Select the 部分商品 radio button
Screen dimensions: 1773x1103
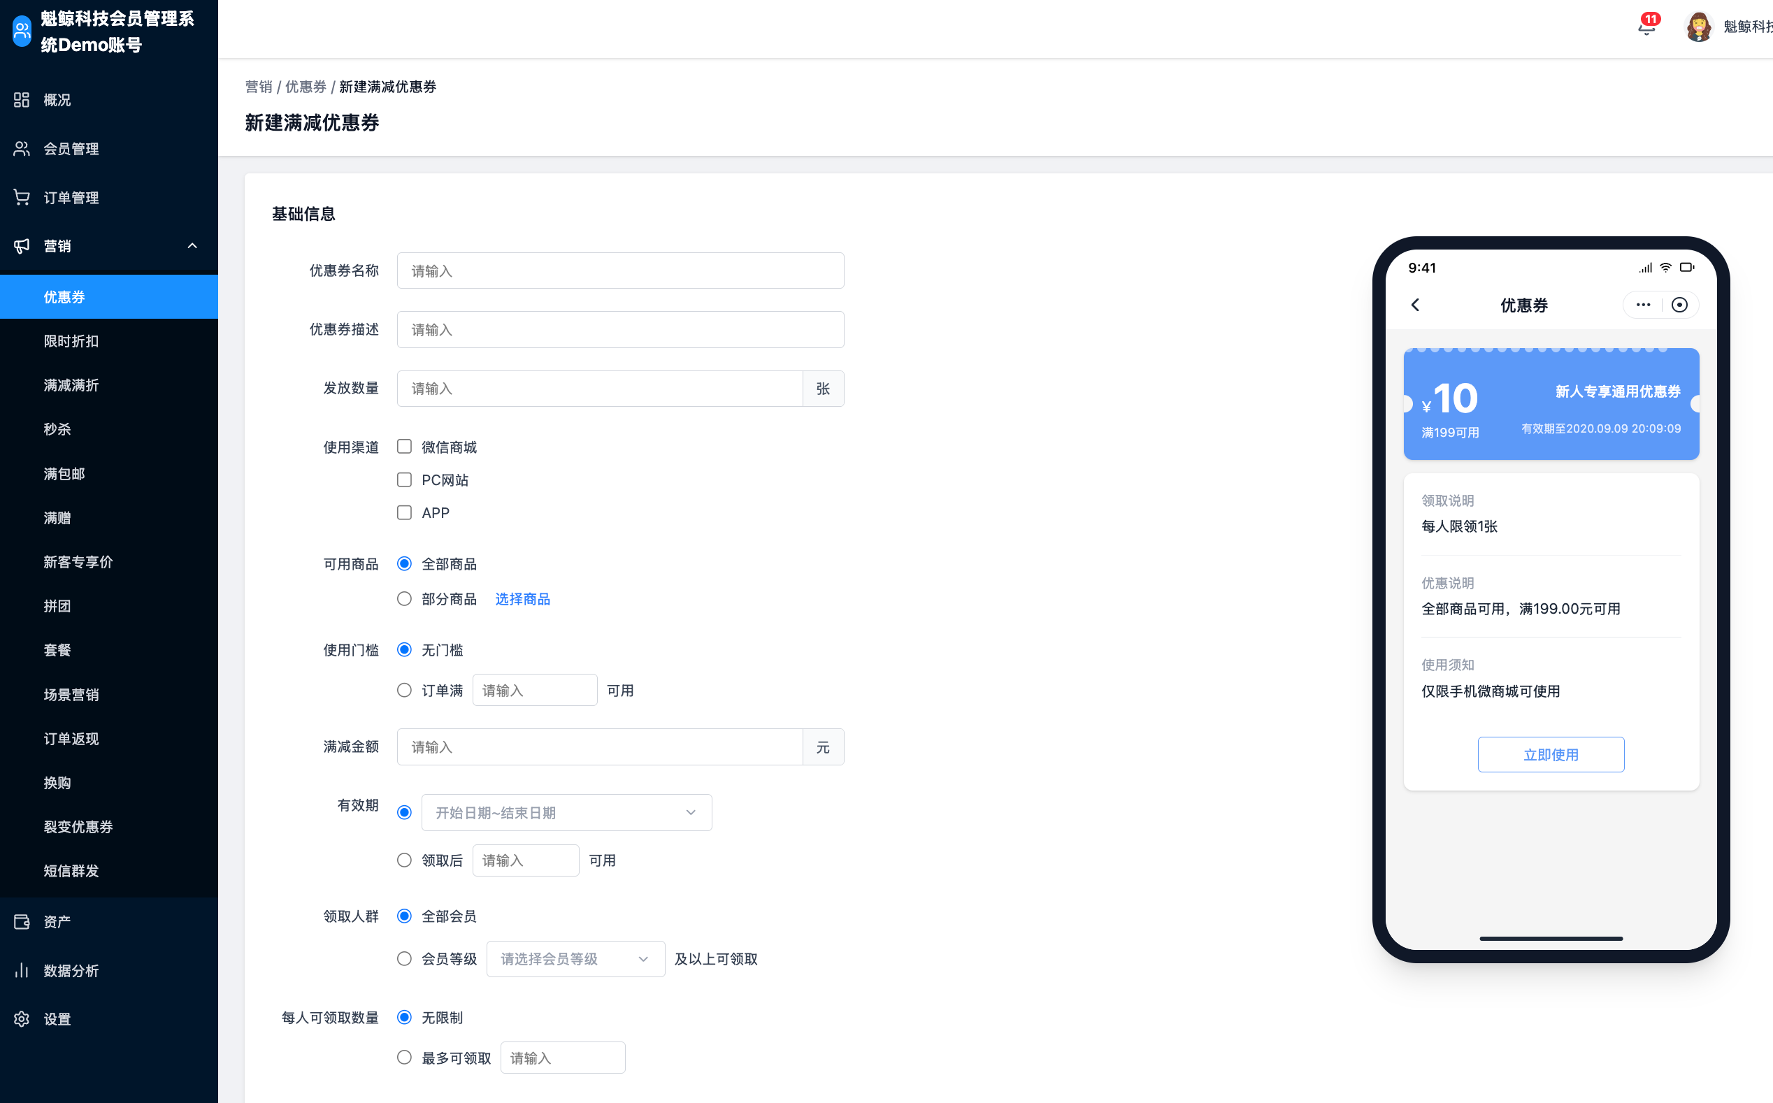[404, 599]
